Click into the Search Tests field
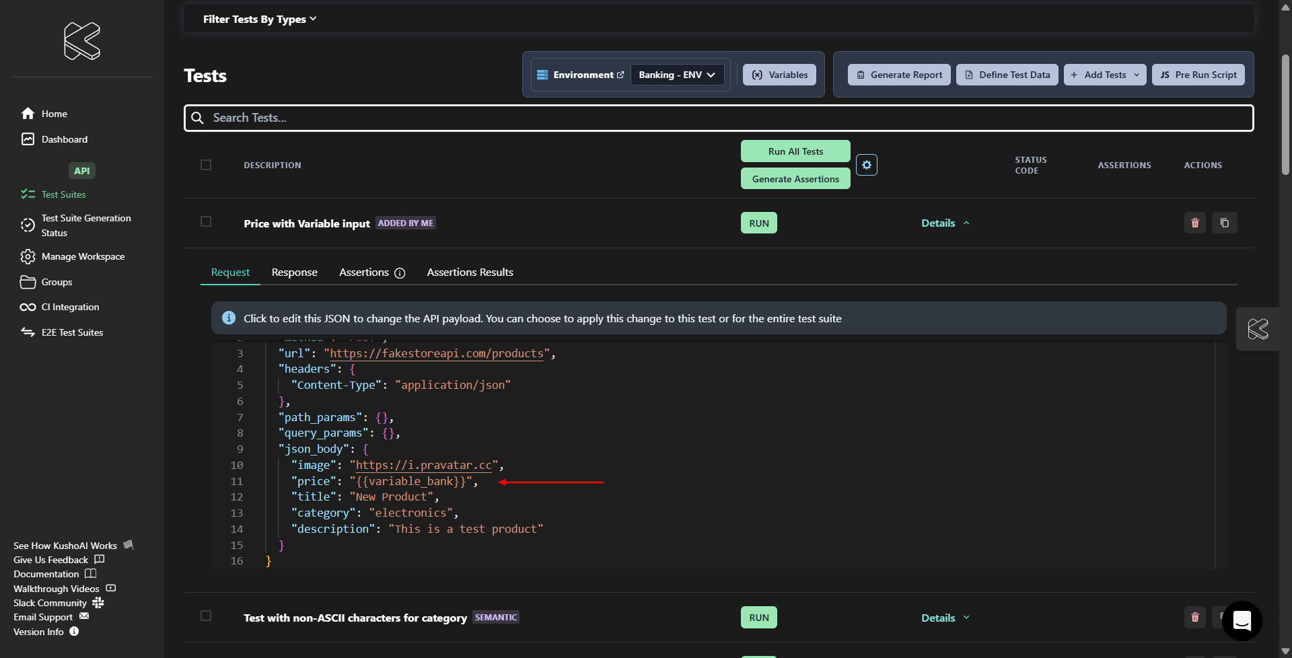This screenshot has width=1292, height=658. (718, 118)
